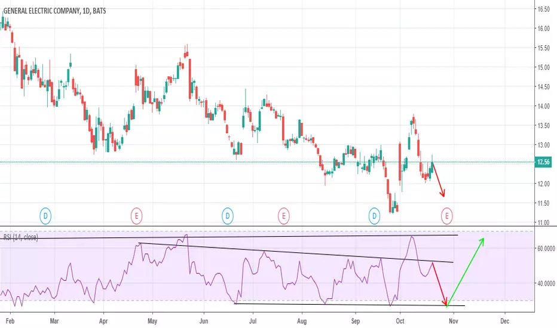Open the earnings marker near November

(447, 216)
